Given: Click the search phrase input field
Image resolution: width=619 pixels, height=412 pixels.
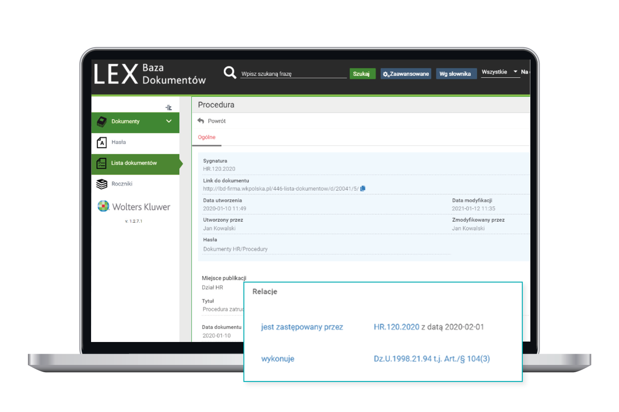Looking at the screenshot, I should (293, 74).
